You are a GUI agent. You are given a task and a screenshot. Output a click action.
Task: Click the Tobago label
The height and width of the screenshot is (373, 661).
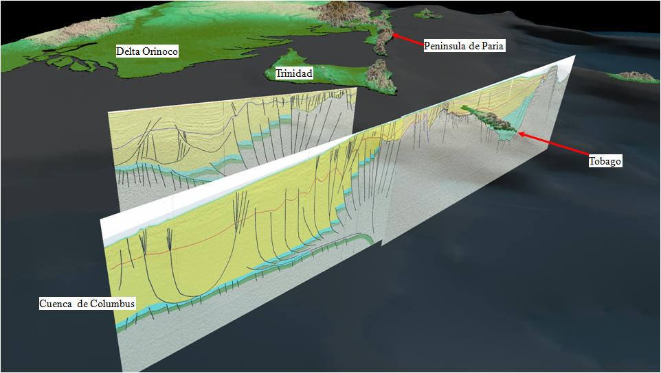pos(605,162)
